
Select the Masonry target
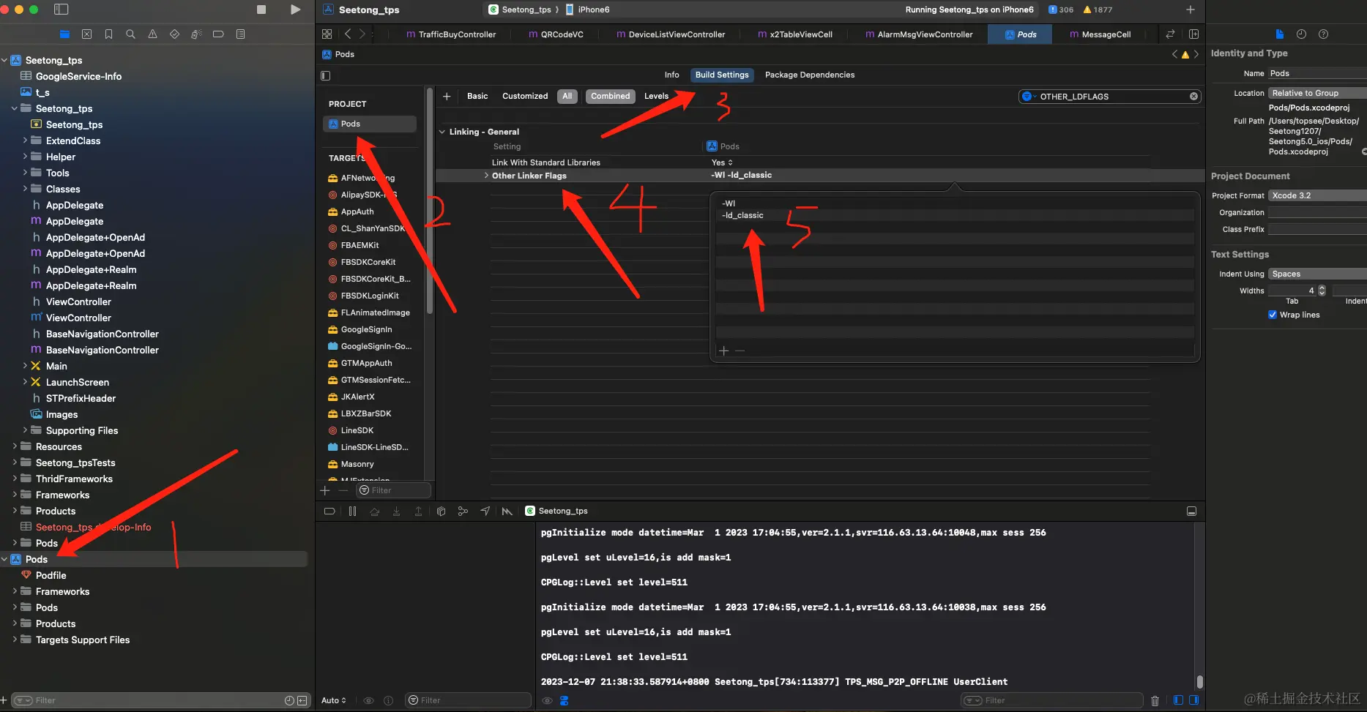(357, 464)
